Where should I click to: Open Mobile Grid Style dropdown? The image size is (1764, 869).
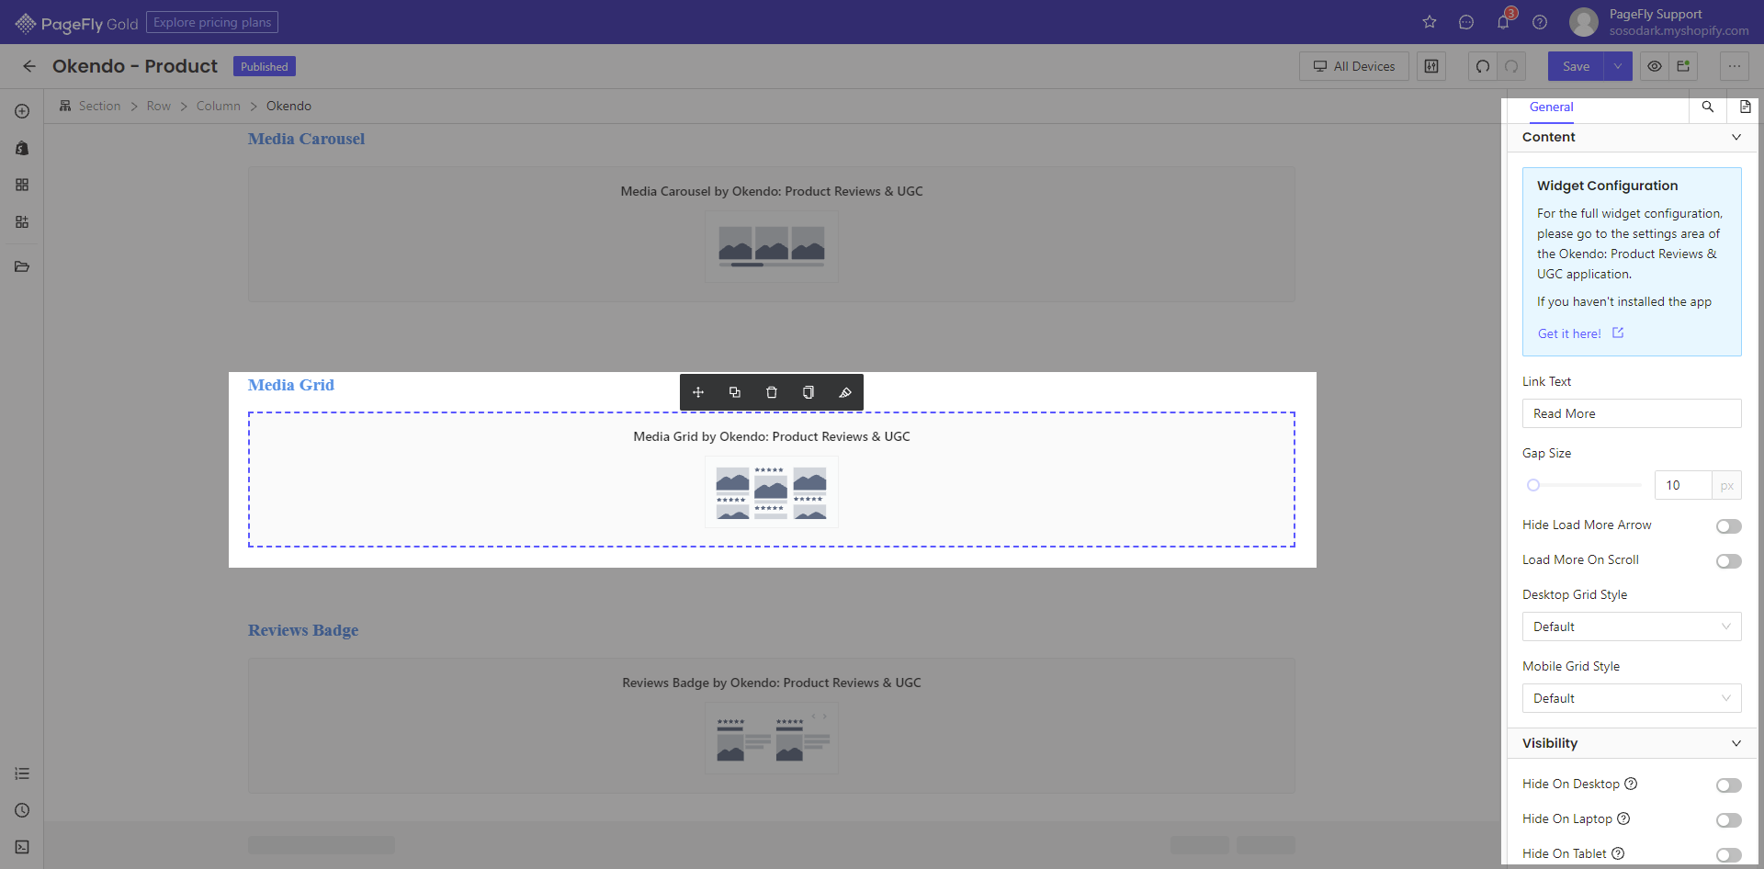coord(1632,698)
